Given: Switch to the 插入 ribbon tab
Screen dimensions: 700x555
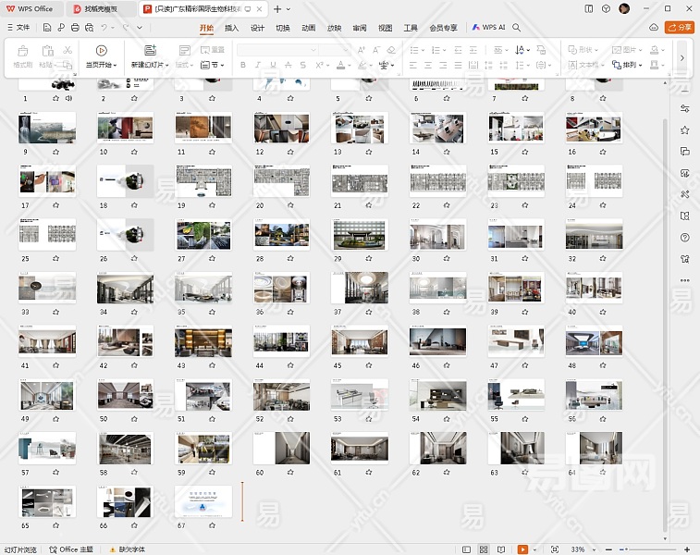Looking at the screenshot, I should click(x=232, y=28).
